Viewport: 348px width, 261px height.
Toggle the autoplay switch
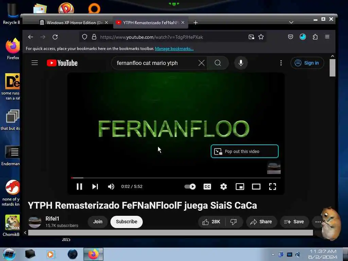(x=190, y=187)
